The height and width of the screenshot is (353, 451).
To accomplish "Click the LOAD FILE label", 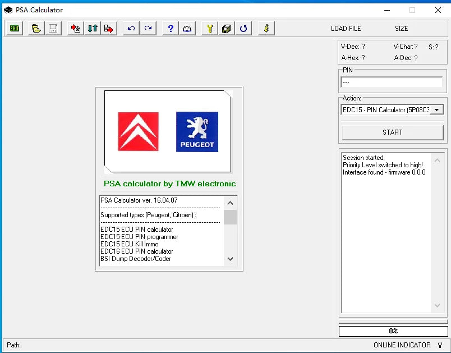I will (x=346, y=29).
